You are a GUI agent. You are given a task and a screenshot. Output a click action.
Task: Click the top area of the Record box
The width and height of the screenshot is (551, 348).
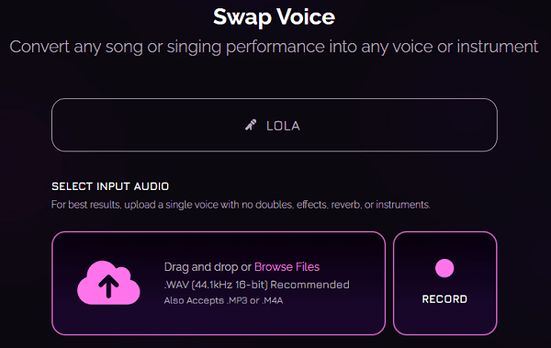[444, 244]
